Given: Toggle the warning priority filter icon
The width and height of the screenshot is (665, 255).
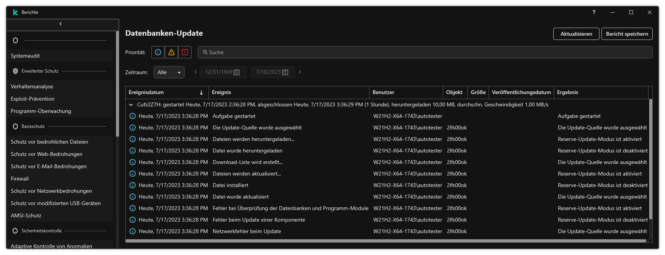Looking at the screenshot, I should (x=171, y=52).
